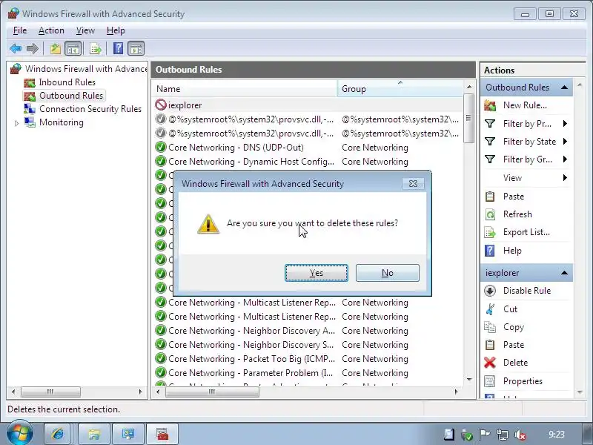Select Inbound Rules in the tree
593x445 pixels.
click(x=60, y=82)
